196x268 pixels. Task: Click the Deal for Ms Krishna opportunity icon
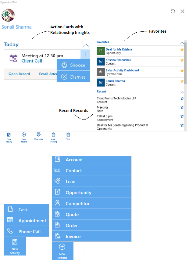click(101, 51)
